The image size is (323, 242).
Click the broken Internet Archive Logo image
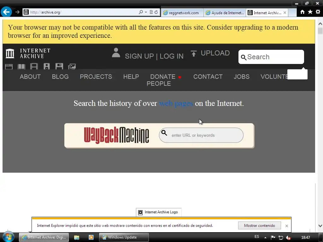click(159, 212)
